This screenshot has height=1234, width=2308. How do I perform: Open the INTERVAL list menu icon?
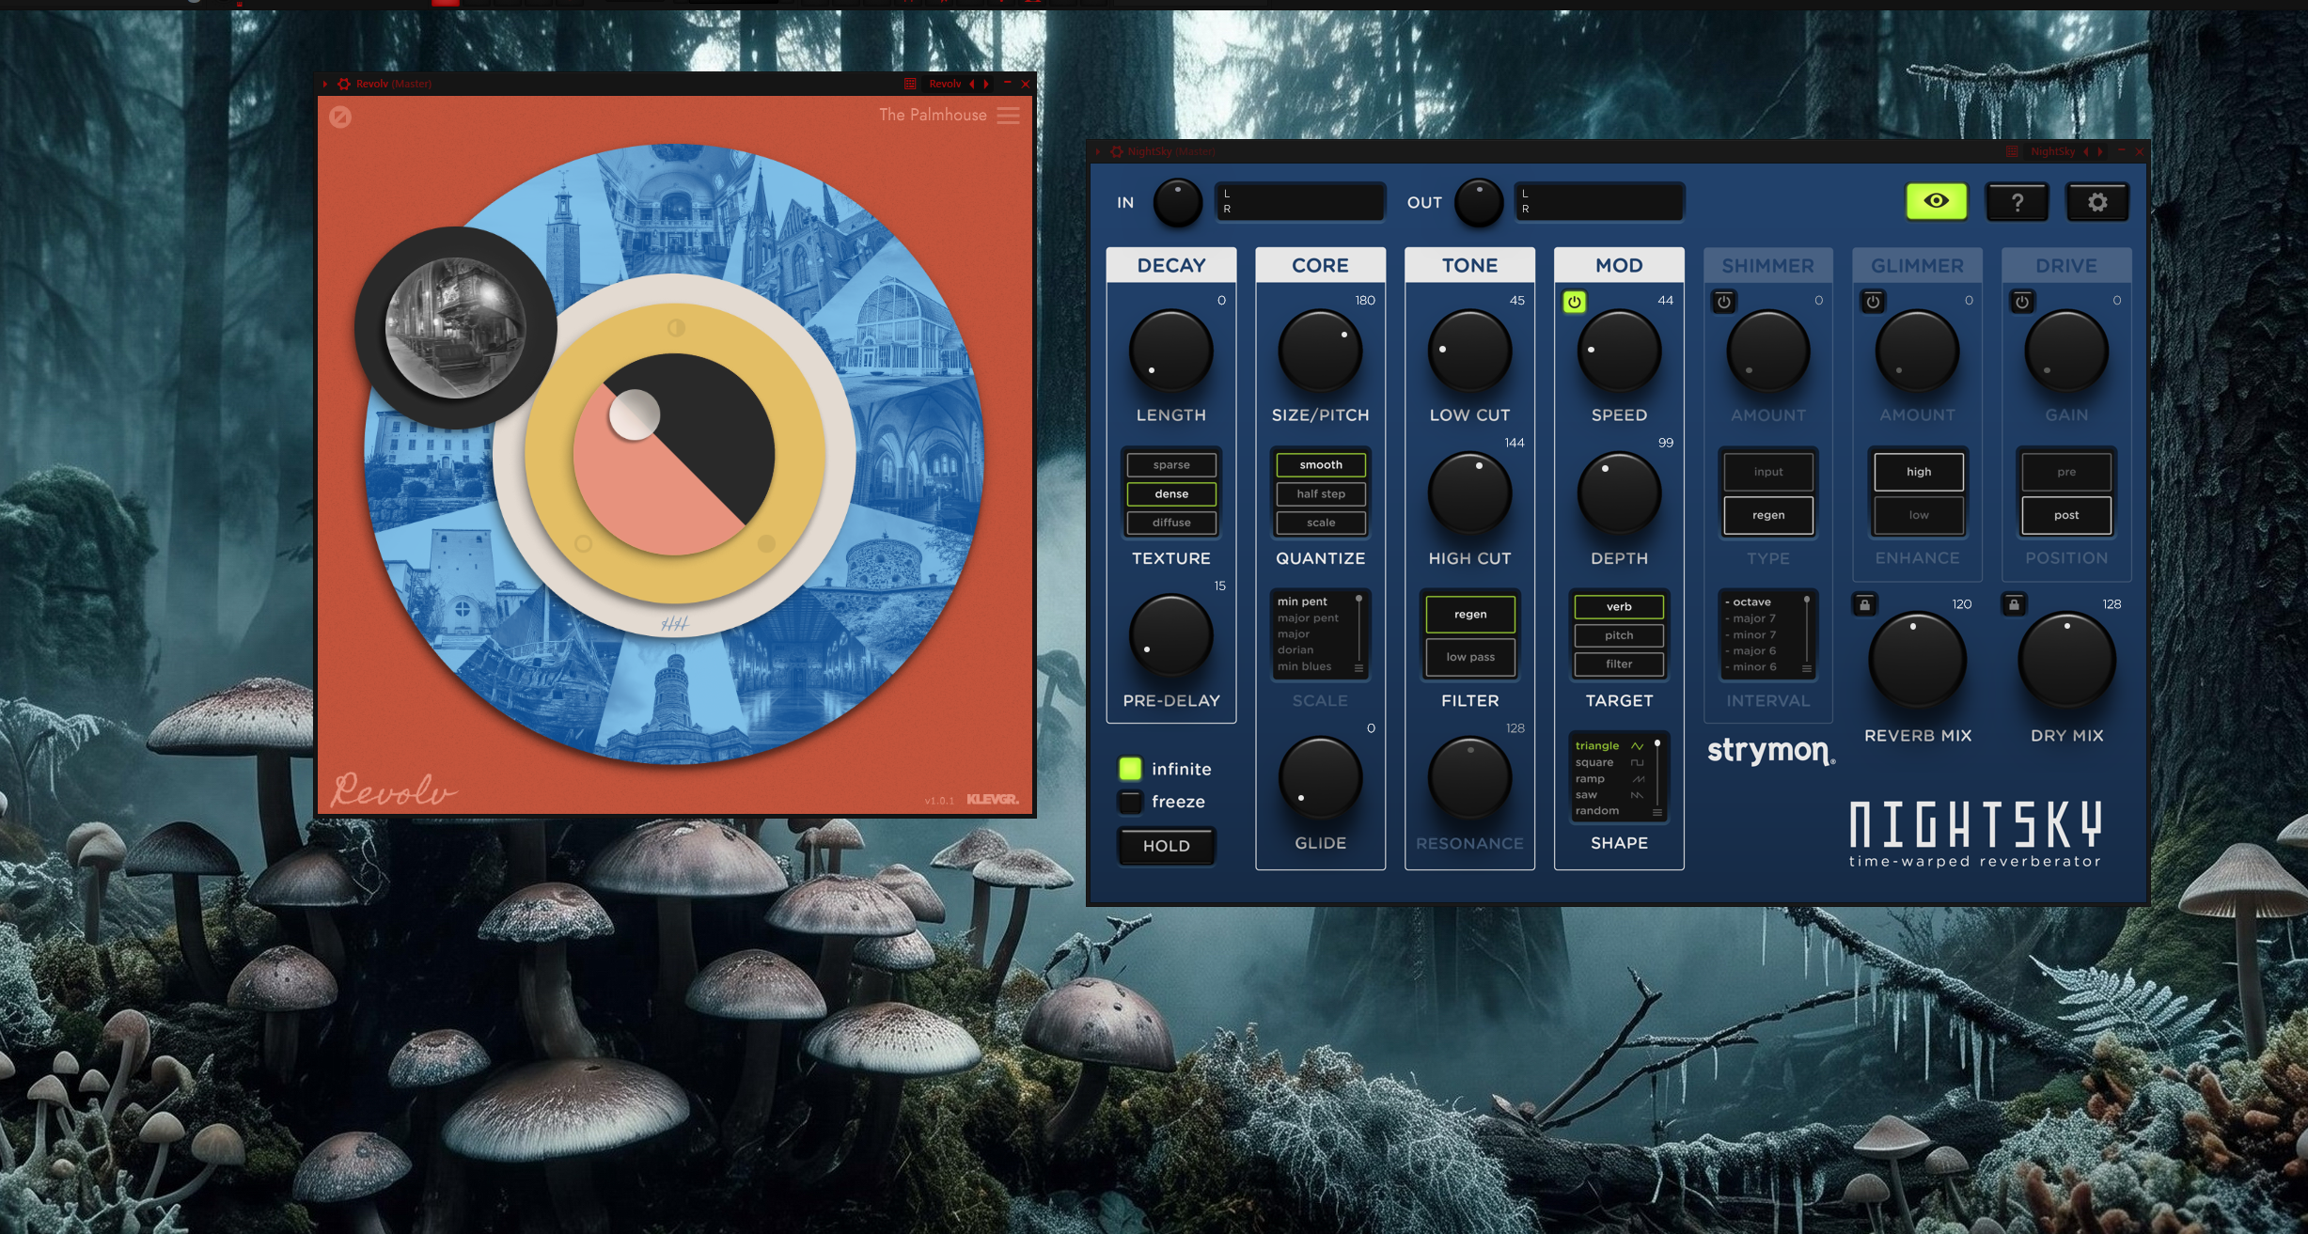click(x=1806, y=668)
